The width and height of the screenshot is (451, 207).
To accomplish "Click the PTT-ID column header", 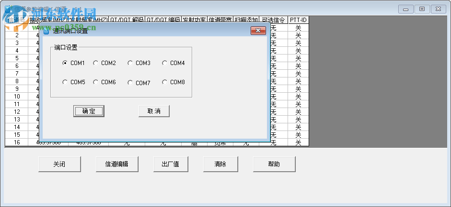I will point(298,20).
